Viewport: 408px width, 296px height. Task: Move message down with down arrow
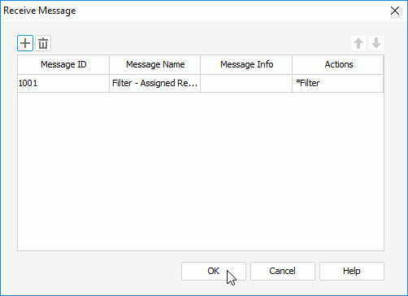(376, 43)
